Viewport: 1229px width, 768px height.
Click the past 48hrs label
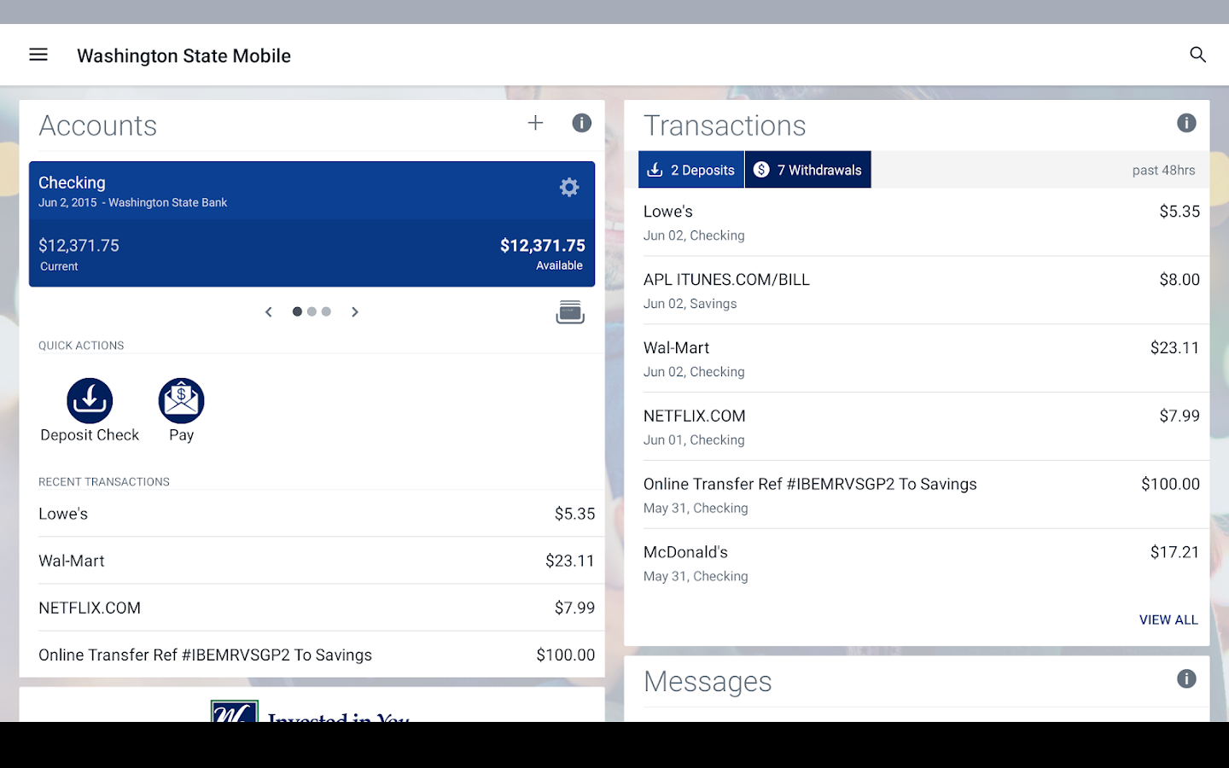(1163, 170)
